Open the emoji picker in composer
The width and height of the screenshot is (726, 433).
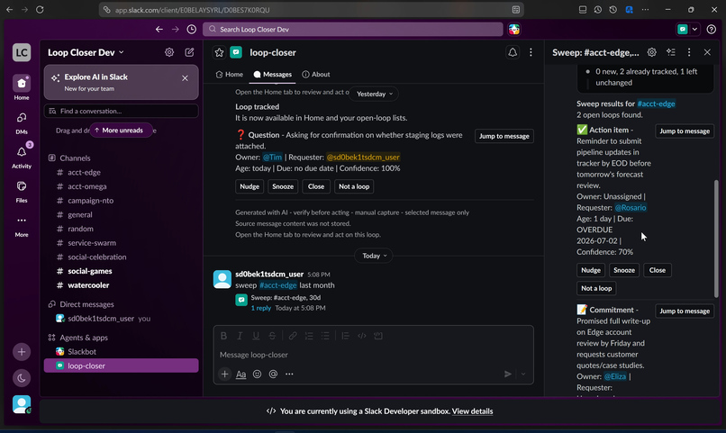click(257, 374)
